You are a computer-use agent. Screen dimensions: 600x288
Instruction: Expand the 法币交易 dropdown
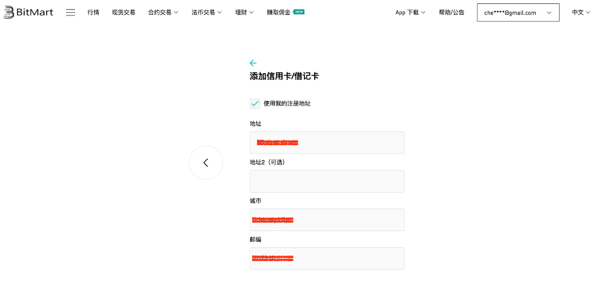tap(206, 12)
